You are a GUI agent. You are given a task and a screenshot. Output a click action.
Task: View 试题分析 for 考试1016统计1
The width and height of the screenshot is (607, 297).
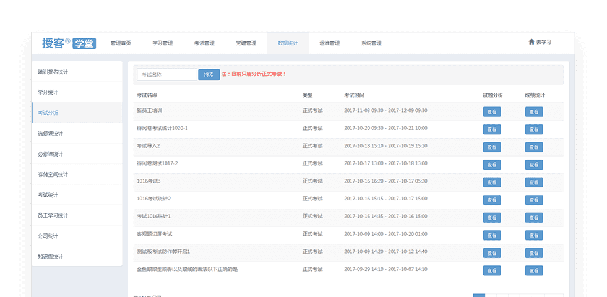[x=492, y=218]
